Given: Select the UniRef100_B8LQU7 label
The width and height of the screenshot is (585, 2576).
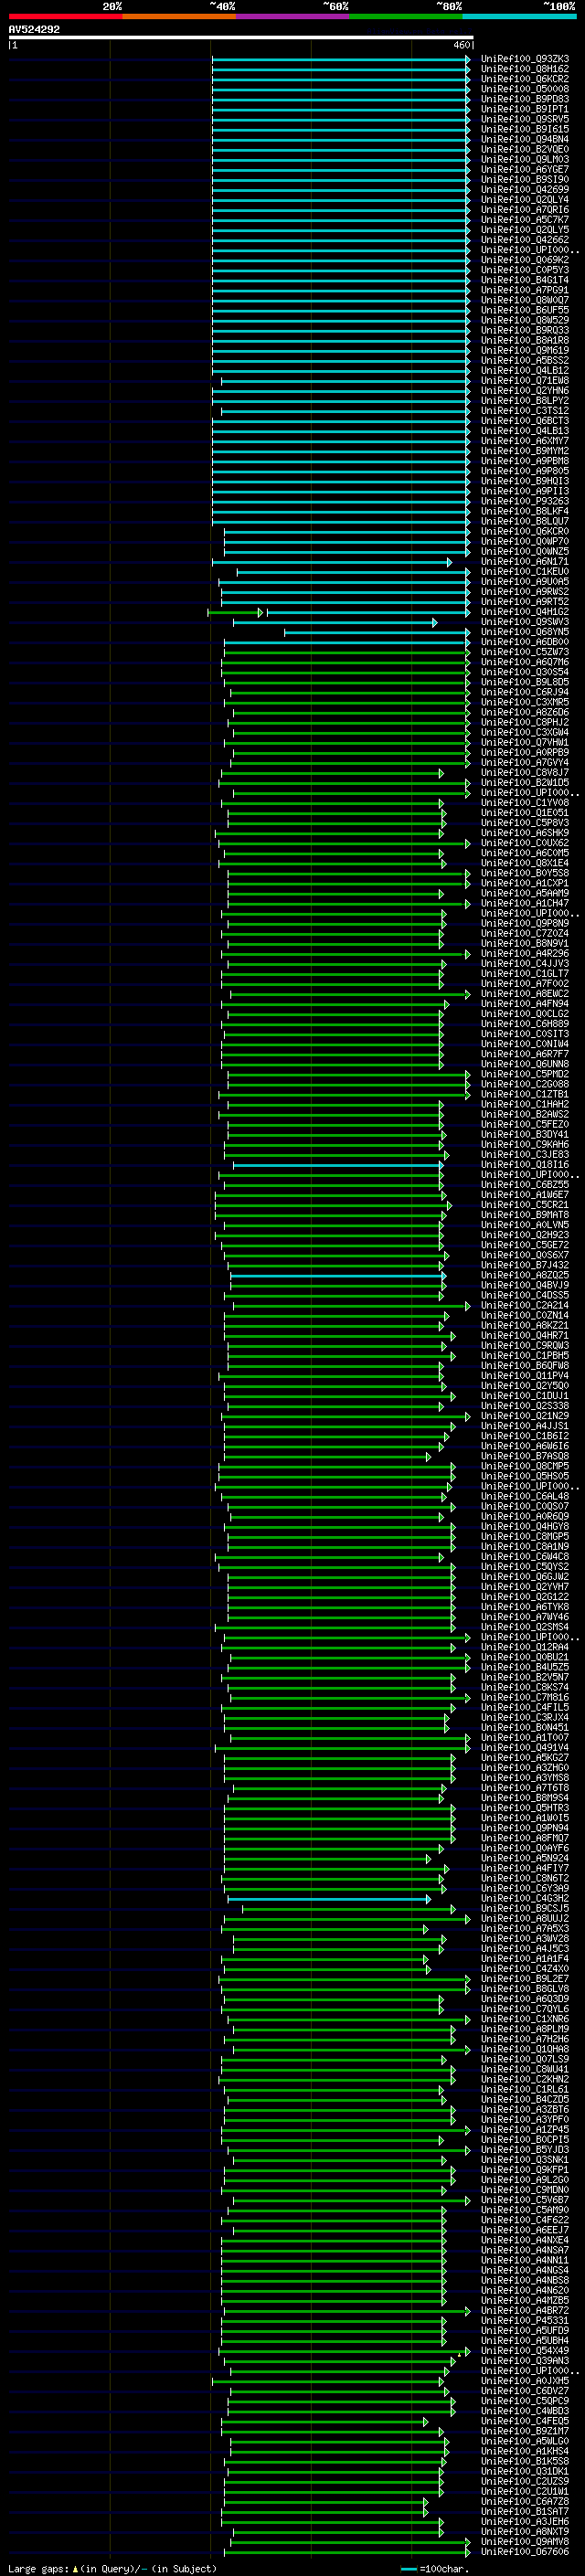Looking at the screenshot, I should point(525,522).
